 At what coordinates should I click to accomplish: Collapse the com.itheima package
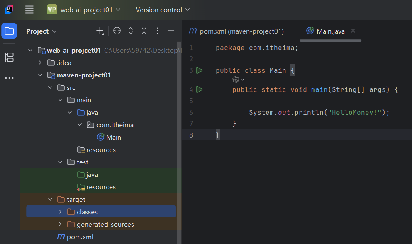80,125
